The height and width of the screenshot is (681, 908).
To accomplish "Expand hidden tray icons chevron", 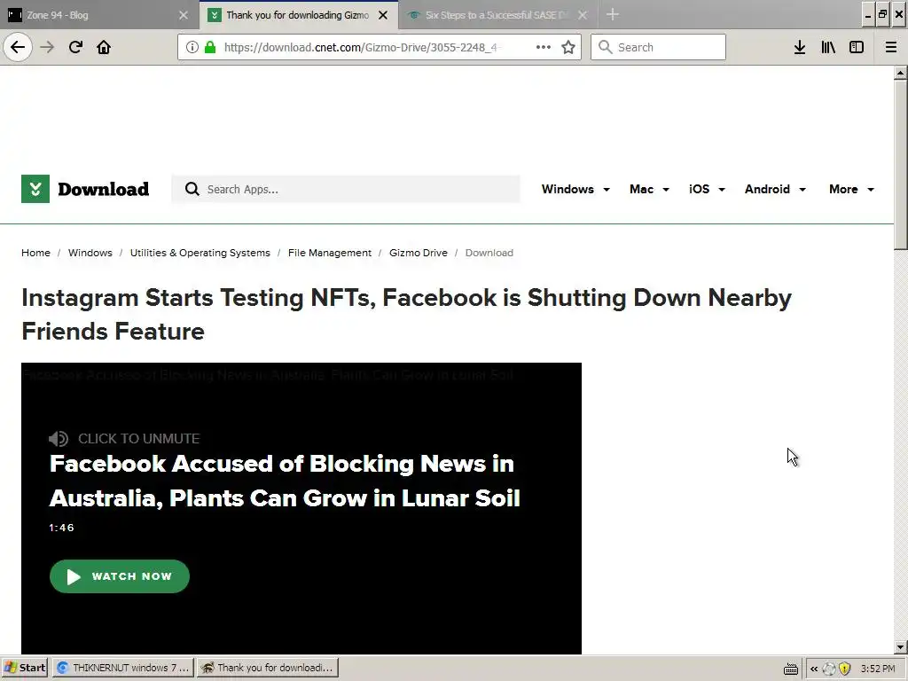I will 814,669.
